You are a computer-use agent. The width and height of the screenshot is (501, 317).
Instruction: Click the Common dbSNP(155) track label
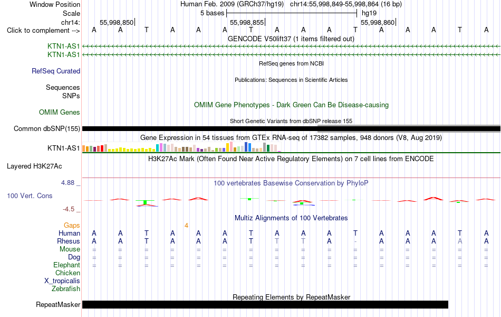(x=47, y=129)
